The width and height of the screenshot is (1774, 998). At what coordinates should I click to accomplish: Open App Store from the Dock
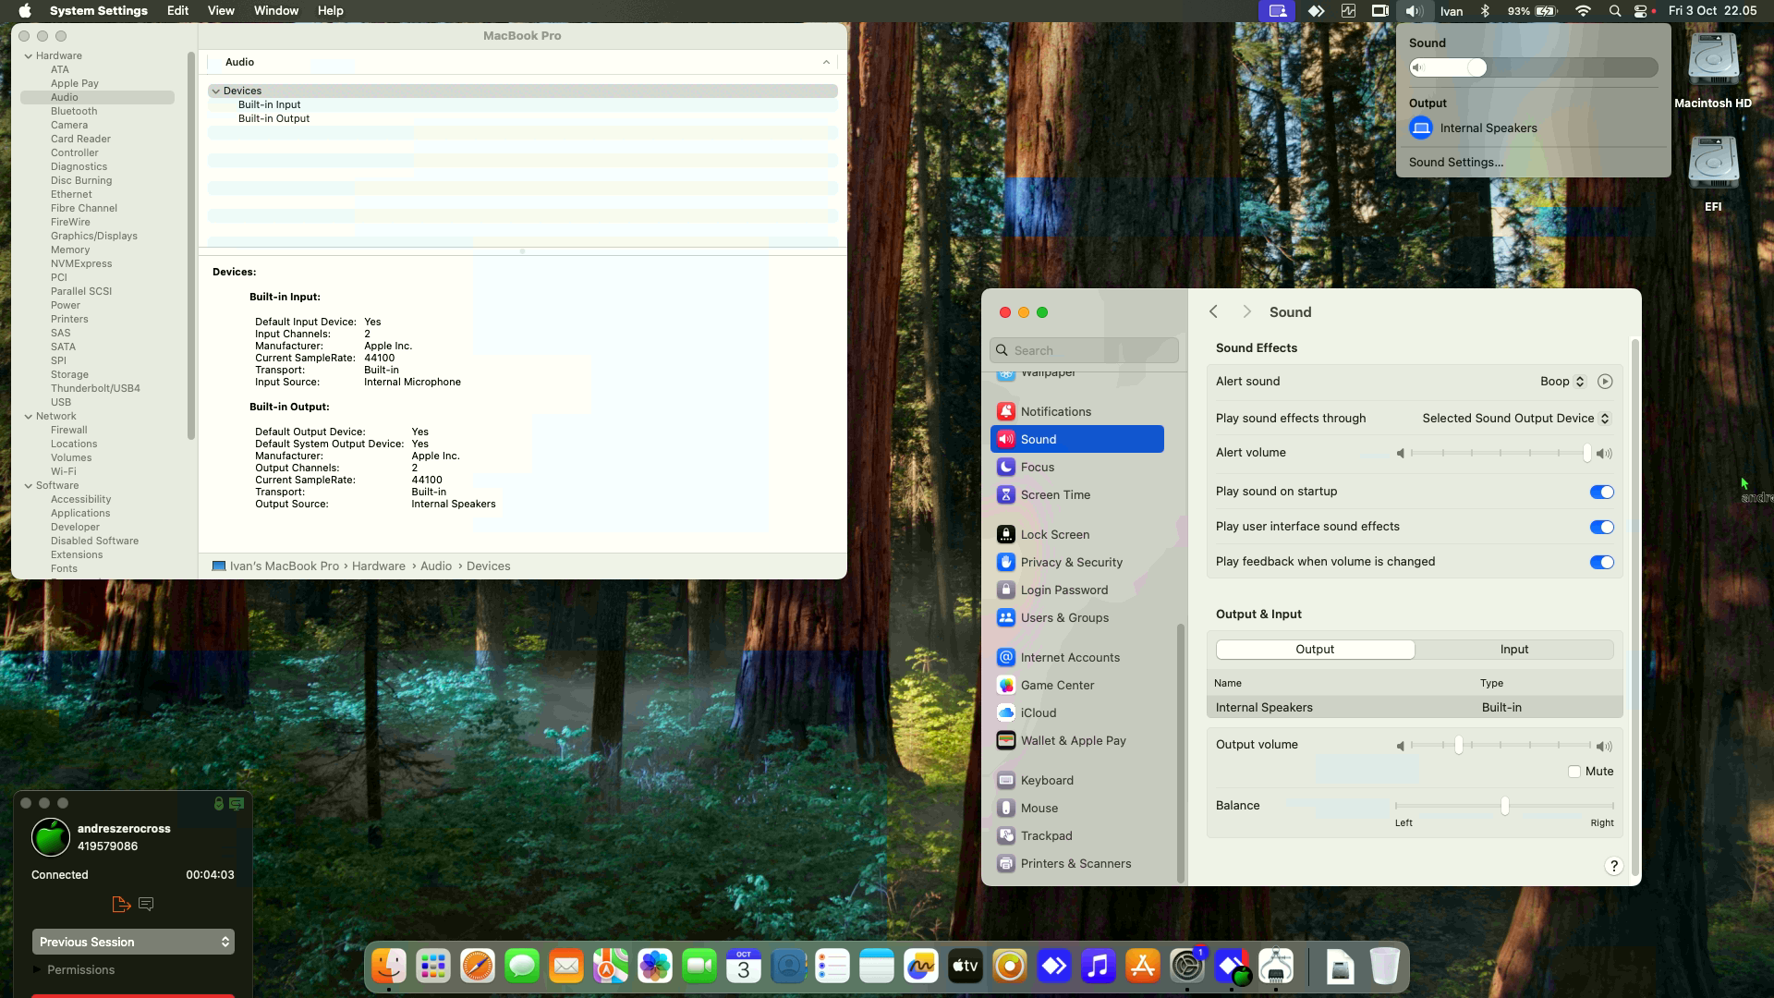click(1143, 967)
